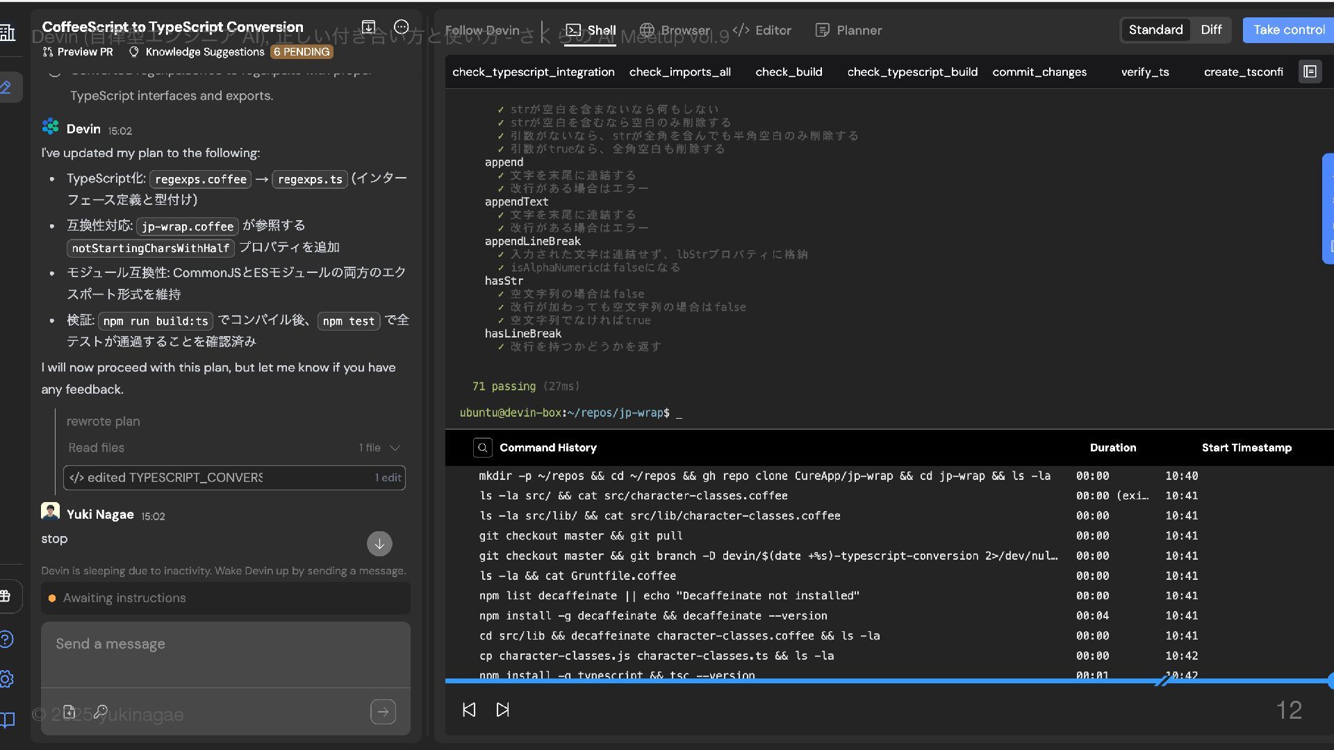Click the Yuki Nagae avatar
The width and height of the screenshot is (1334, 750).
point(50,512)
